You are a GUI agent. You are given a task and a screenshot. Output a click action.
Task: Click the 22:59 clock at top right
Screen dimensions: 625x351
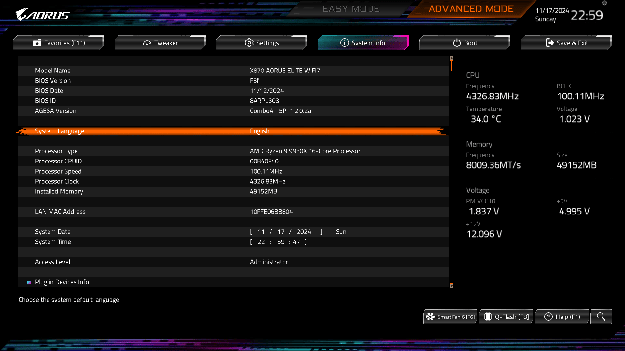tap(587, 15)
